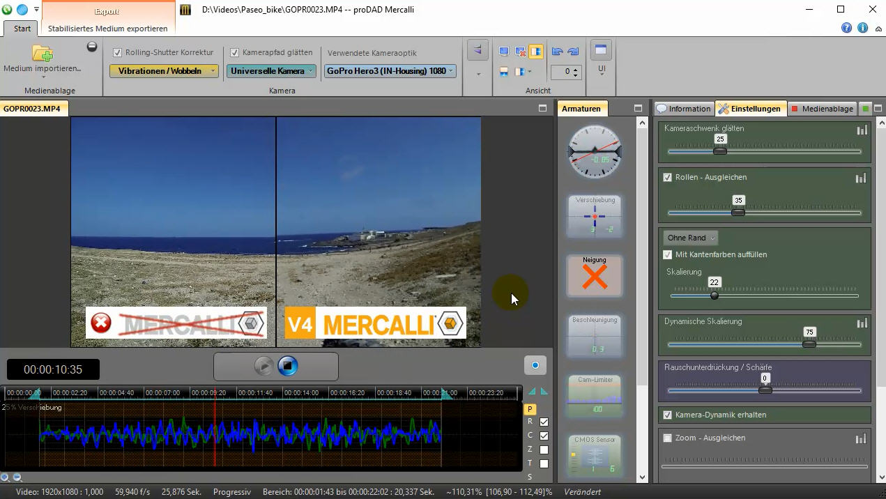This screenshot has width=886, height=499.
Task: Click Kameraschwenk glätten slider handle at 25
Action: click(x=720, y=151)
